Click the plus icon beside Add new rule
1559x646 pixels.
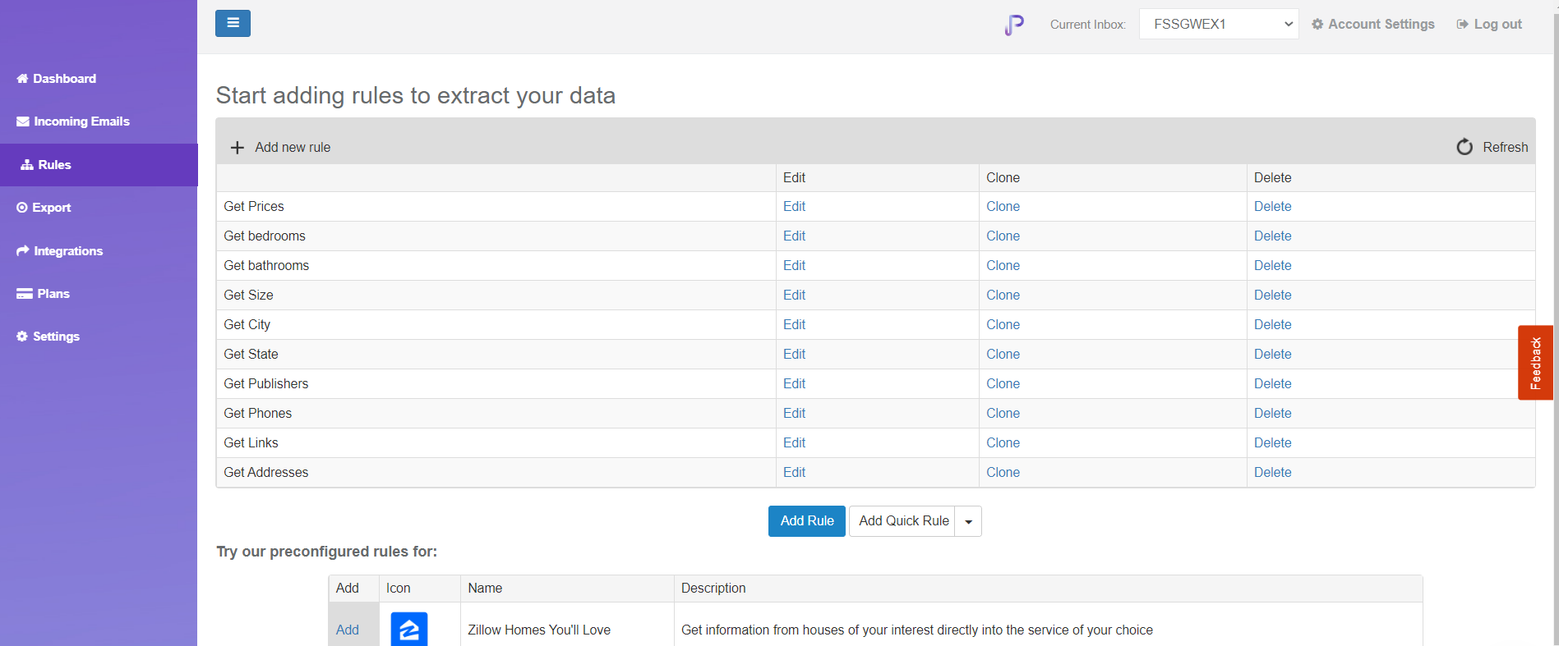pos(238,148)
